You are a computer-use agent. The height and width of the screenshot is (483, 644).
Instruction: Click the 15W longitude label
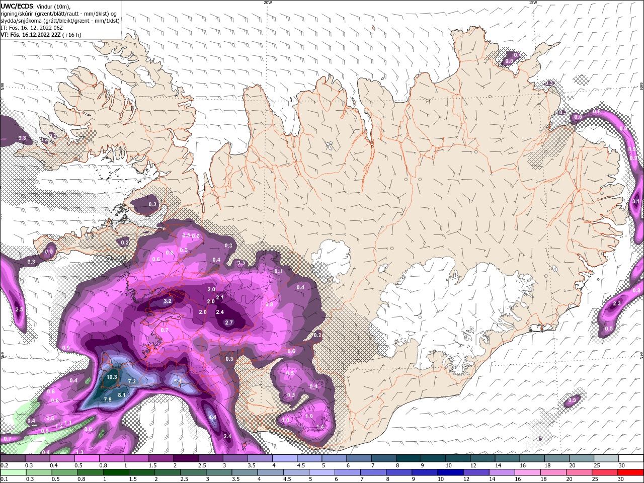[x=533, y=3]
